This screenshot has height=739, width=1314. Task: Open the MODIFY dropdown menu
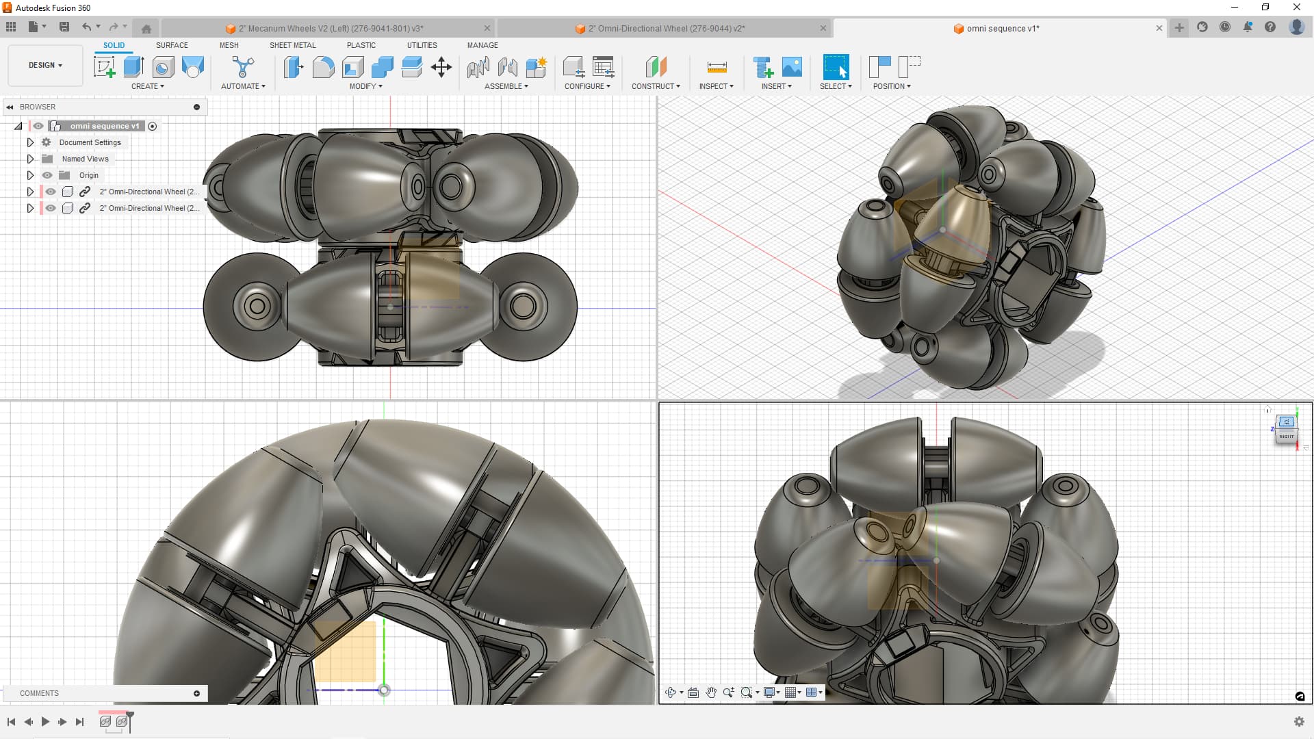366,86
